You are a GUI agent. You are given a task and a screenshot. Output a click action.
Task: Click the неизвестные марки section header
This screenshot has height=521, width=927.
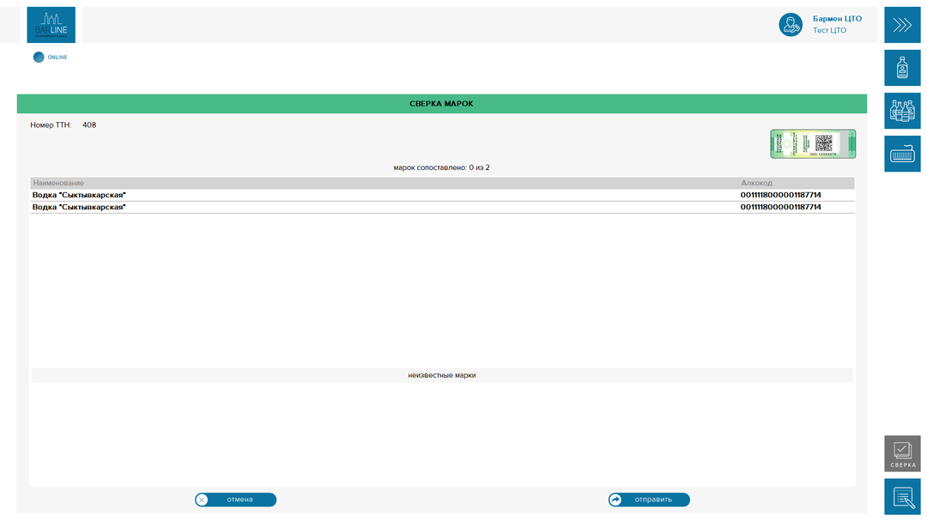click(x=442, y=375)
